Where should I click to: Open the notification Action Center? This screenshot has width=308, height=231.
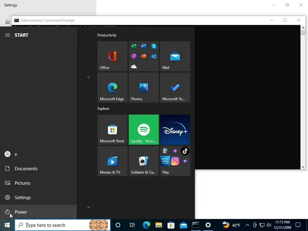[298, 225]
